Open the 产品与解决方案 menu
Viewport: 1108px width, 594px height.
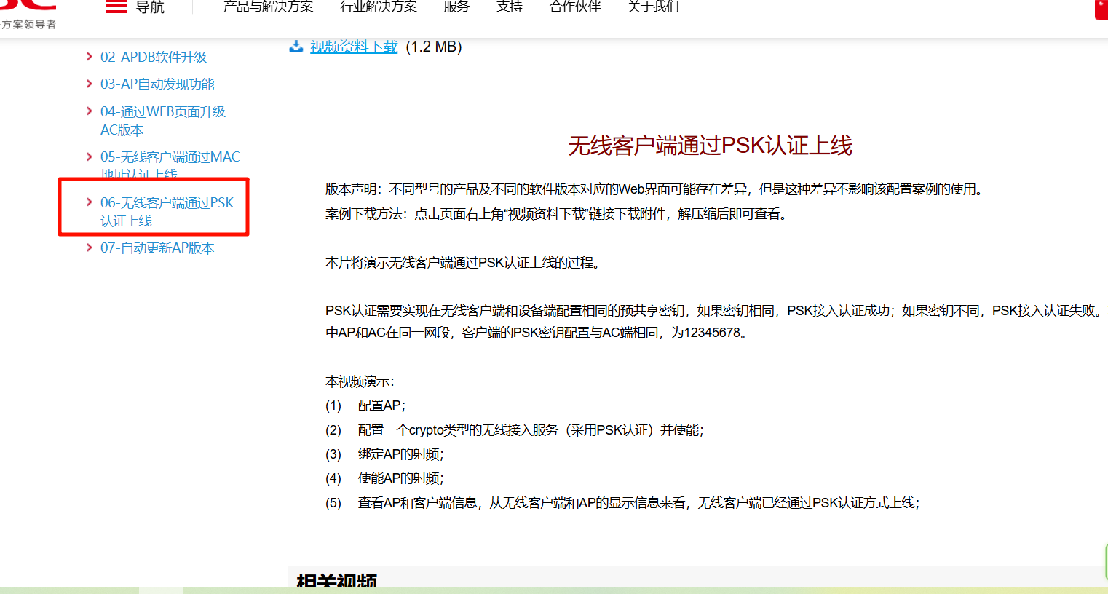pyautogui.click(x=268, y=7)
